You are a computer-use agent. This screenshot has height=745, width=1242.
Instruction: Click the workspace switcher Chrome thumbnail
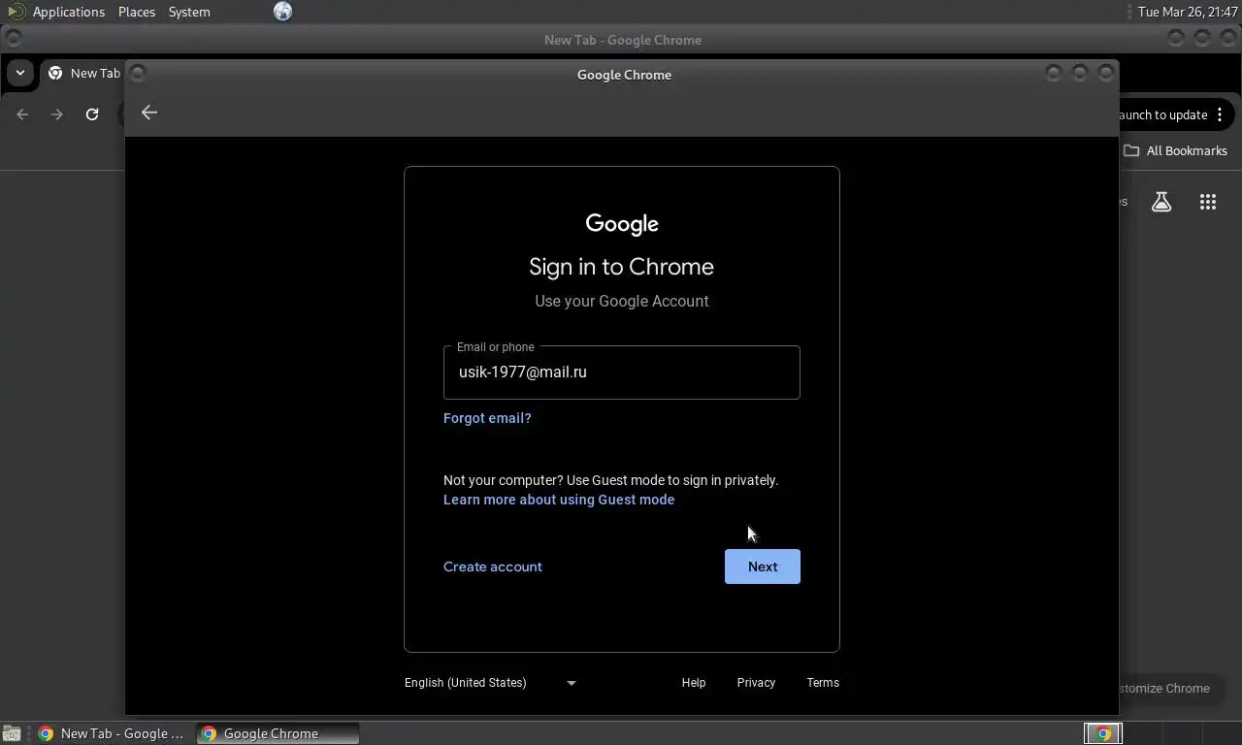(1103, 733)
